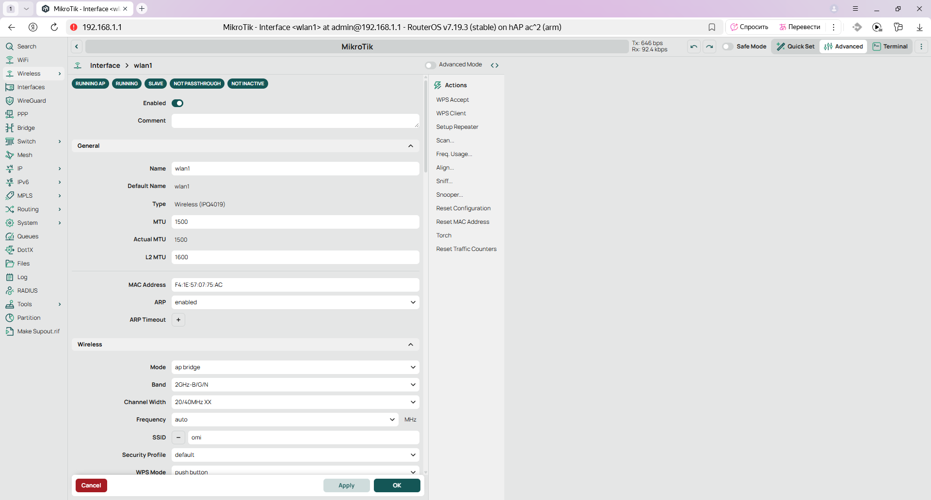
Task: Open the Terminal tab
Action: pyautogui.click(x=890, y=47)
